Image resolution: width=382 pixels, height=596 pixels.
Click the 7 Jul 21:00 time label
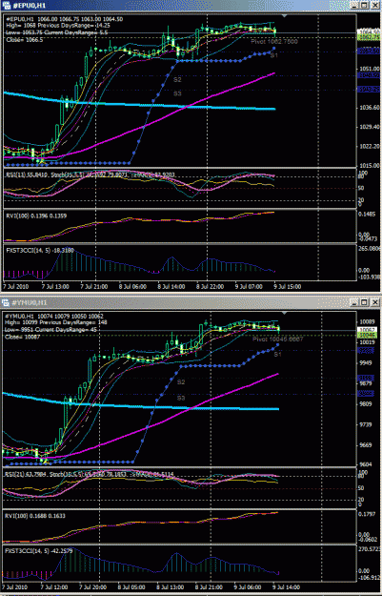[x=93, y=286]
